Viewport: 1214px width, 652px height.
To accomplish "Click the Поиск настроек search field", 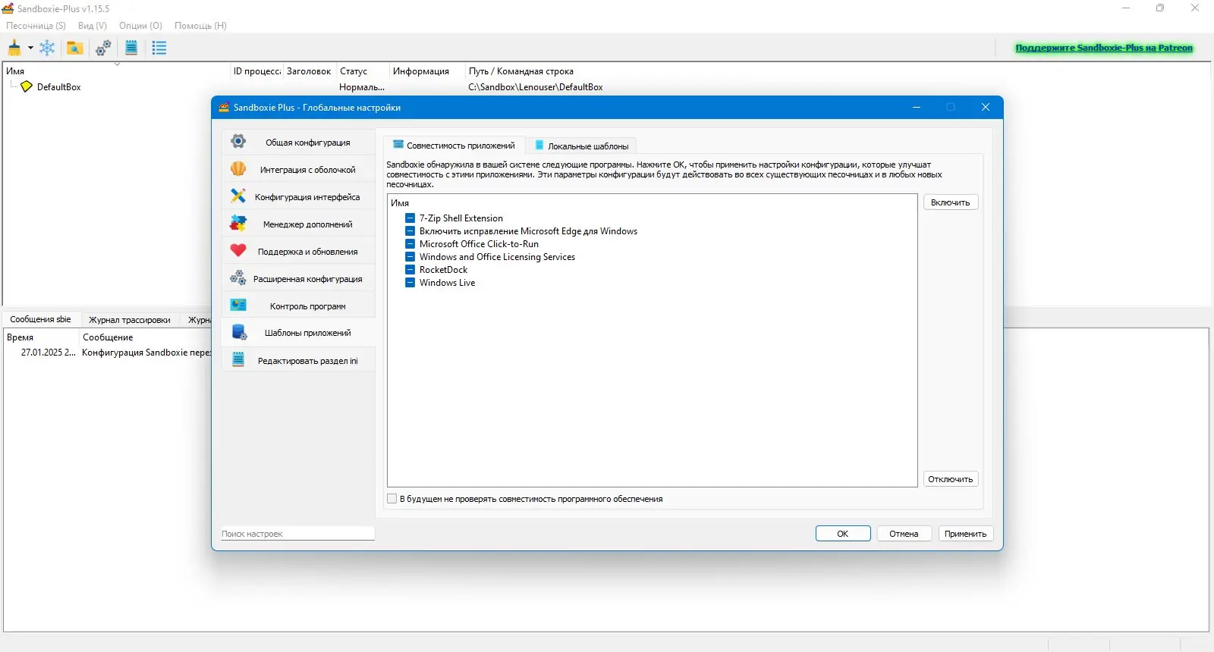I will 297,534.
